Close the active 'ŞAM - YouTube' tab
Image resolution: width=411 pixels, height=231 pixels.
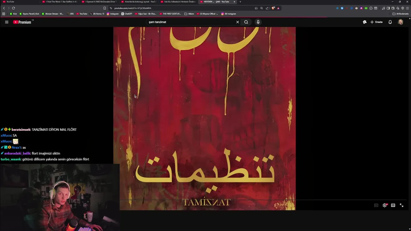pos(234,2)
